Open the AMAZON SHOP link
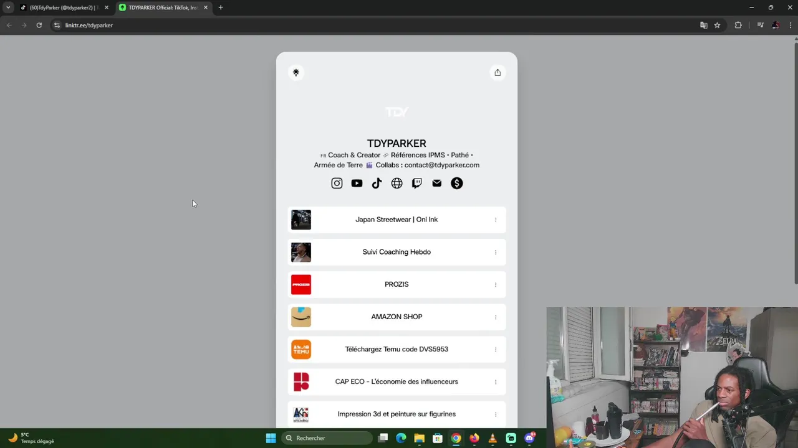Screen dimensions: 798x448 tap(397, 317)
